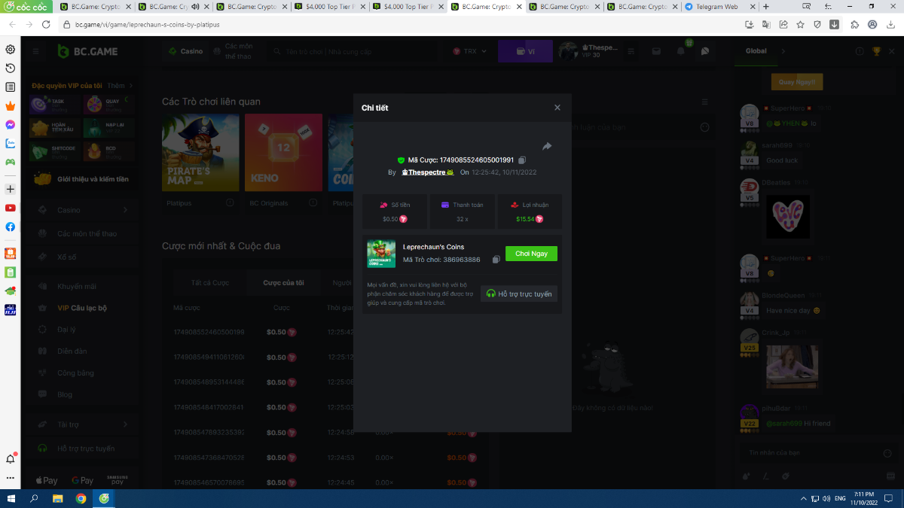Expand the TRX currency dropdown

(470, 51)
